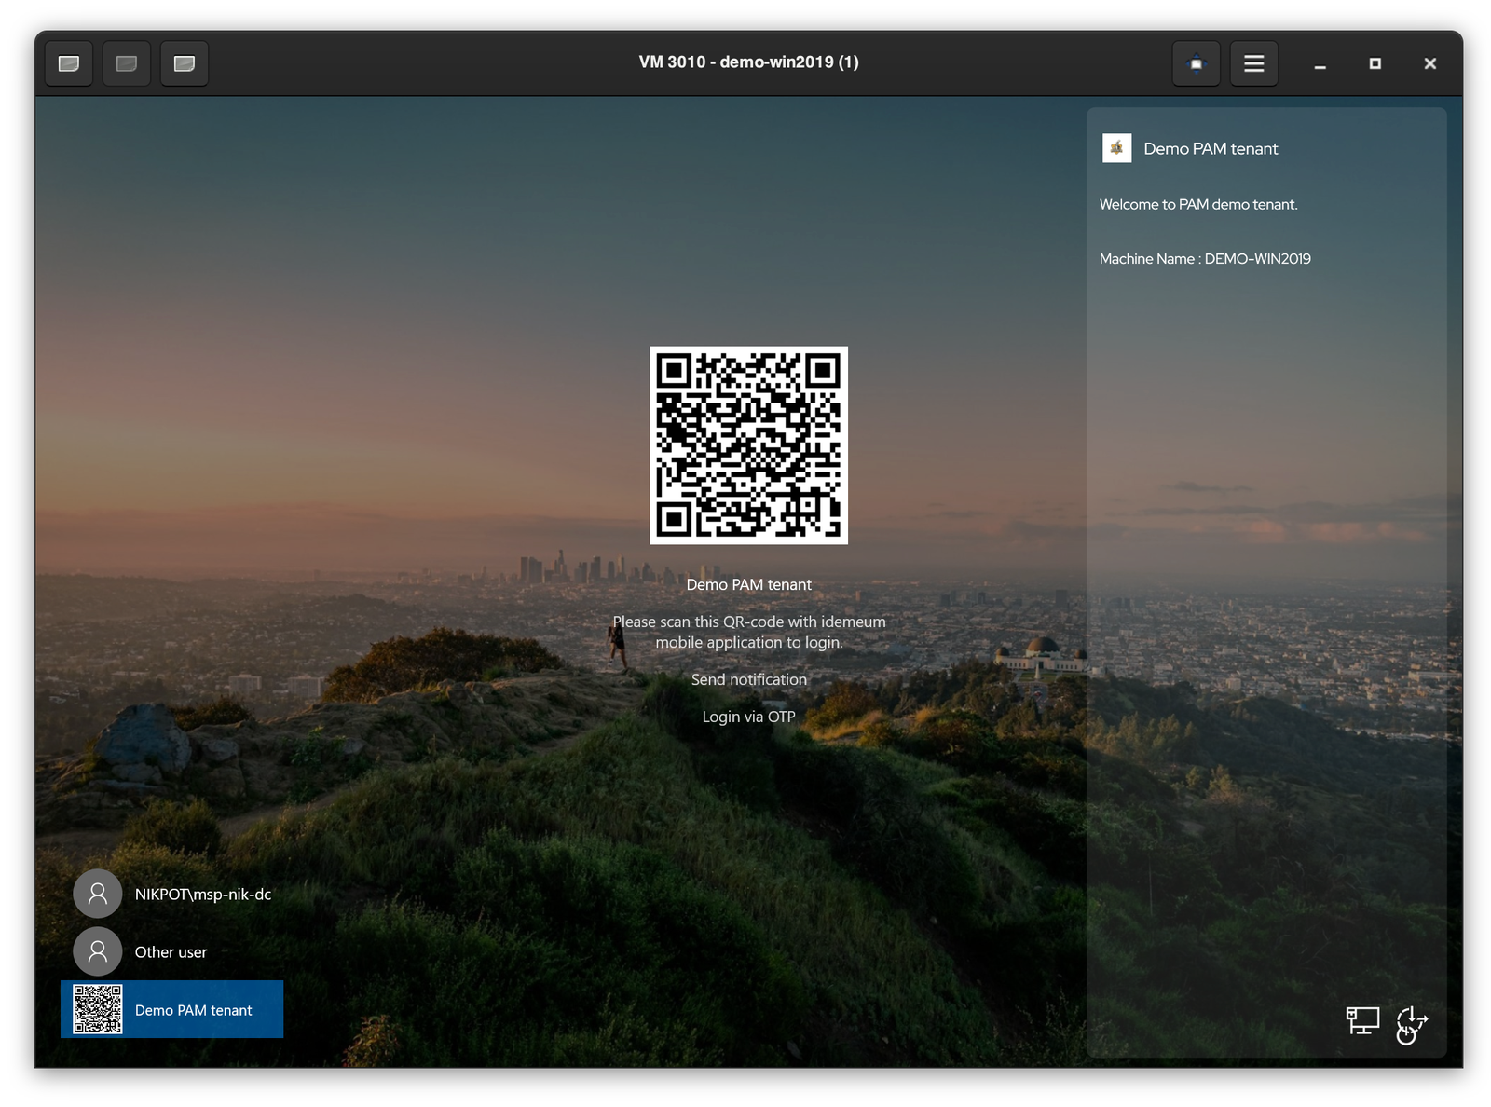The width and height of the screenshot is (1491, 1107).
Task: Click Login via OTP link
Action: pos(749,717)
